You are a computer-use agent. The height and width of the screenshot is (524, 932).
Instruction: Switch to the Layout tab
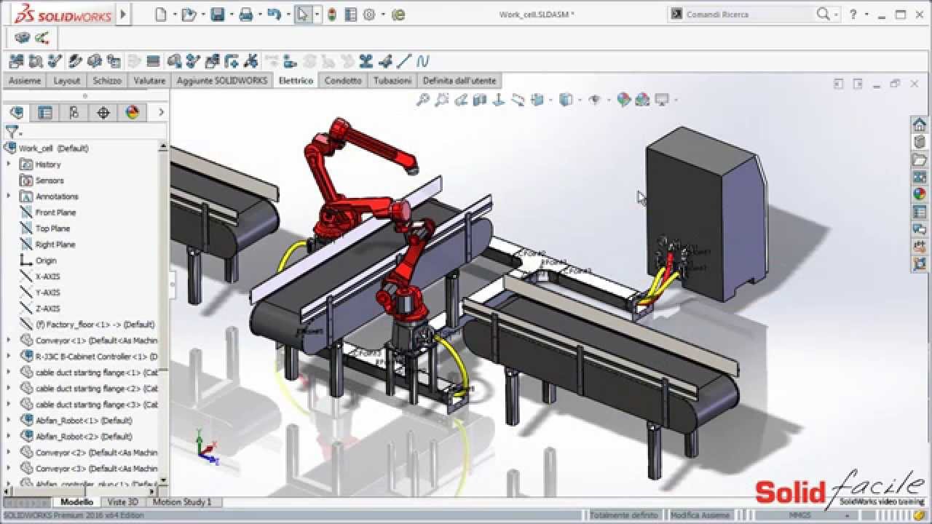click(66, 81)
